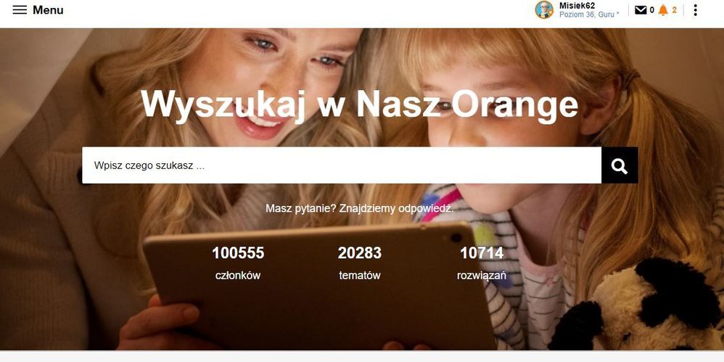Click the 20283 tematów counter
The height and width of the screenshot is (362, 724).
click(360, 263)
